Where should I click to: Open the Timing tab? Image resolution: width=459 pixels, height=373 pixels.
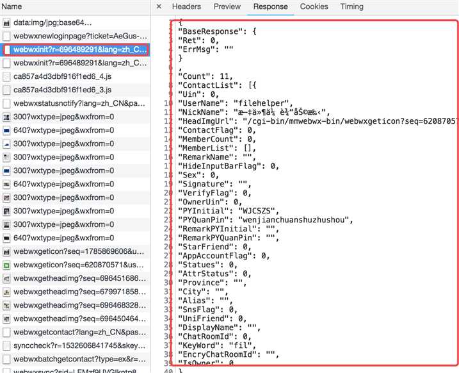(352, 6)
